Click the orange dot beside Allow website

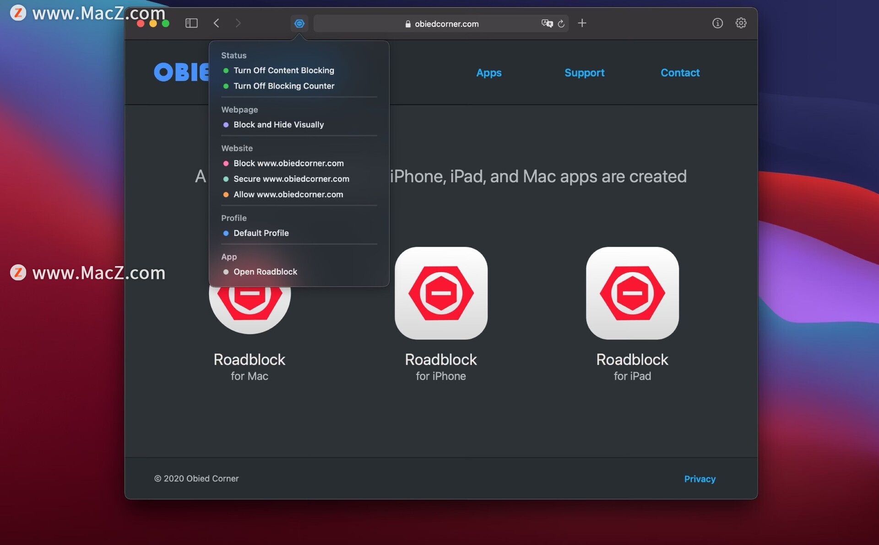click(226, 194)
